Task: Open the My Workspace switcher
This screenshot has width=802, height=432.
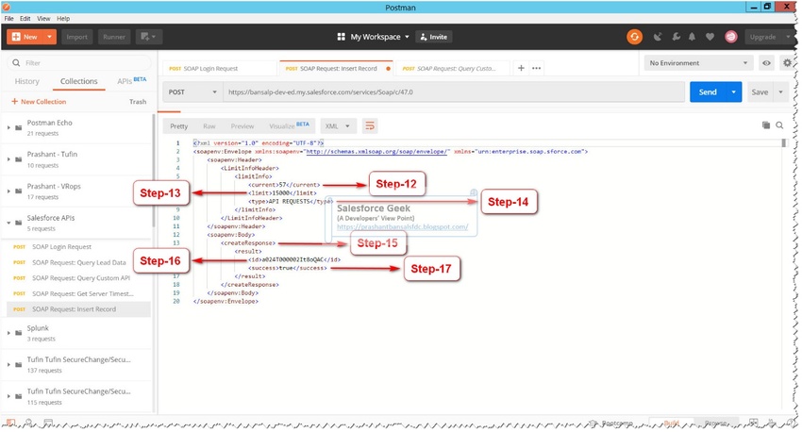Action: tap(374, 37)
